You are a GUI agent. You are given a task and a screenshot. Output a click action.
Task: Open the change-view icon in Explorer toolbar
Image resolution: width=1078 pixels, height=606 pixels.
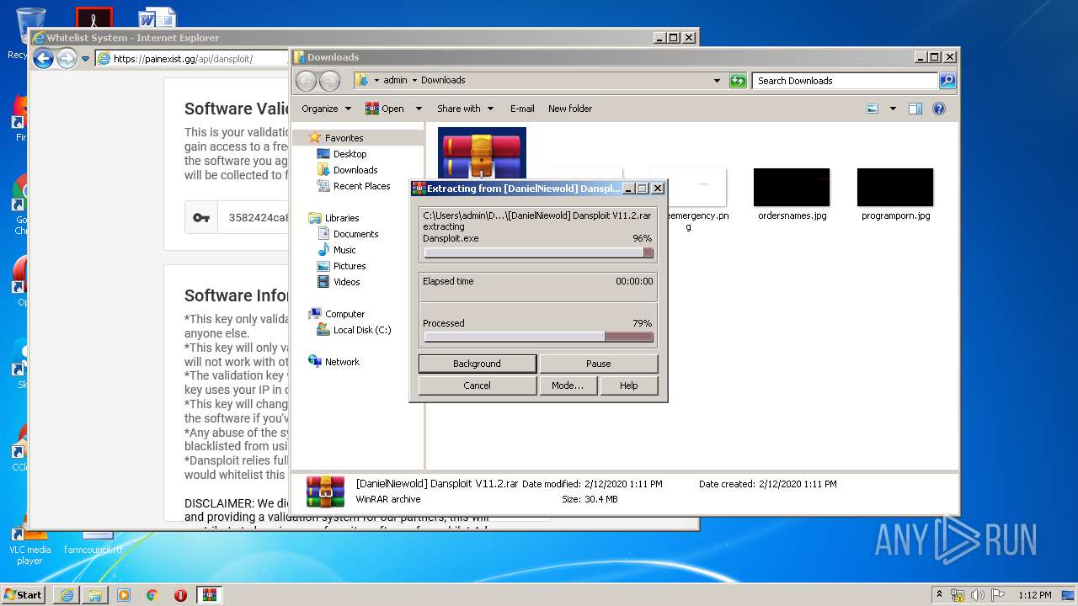click(873, 109)
